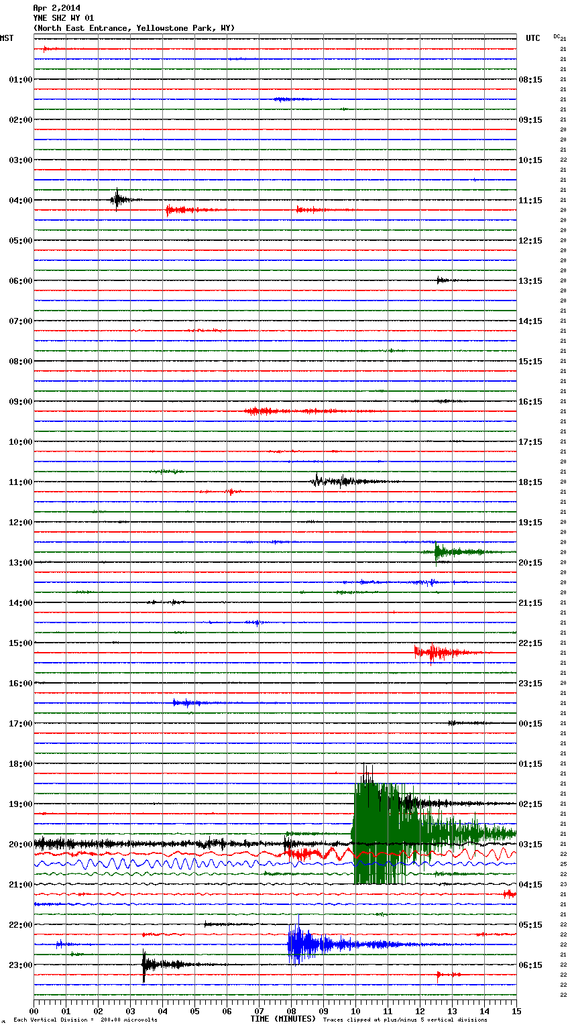The image size is (570, 1029).
Task: Click the '11:15' UTC time label
Action: pos(530,201)
